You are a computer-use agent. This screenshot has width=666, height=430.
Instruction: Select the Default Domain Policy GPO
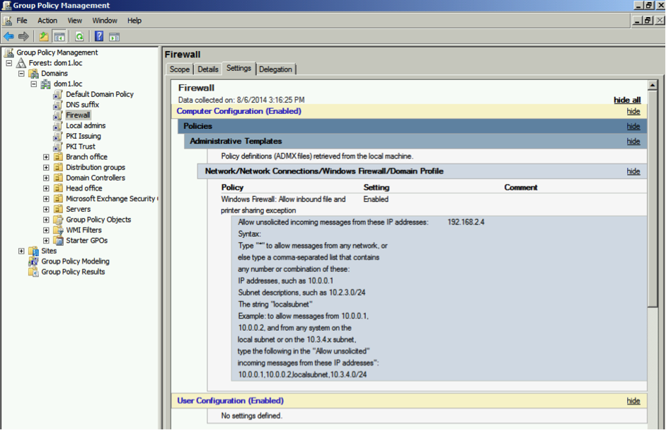(99, 94)
